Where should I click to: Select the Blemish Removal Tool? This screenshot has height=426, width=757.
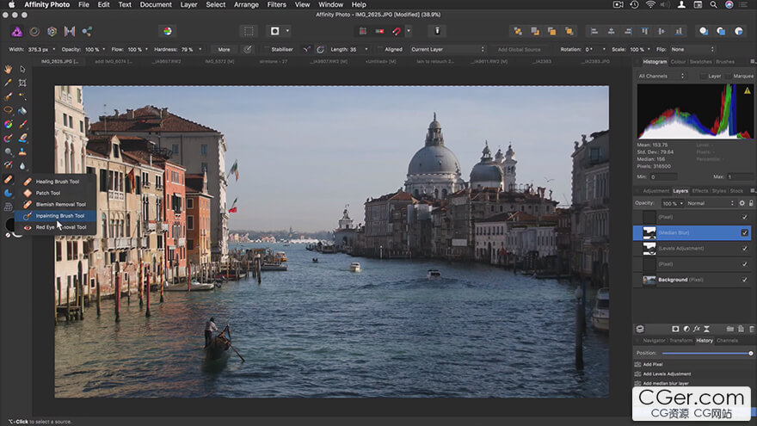(60, 204)
